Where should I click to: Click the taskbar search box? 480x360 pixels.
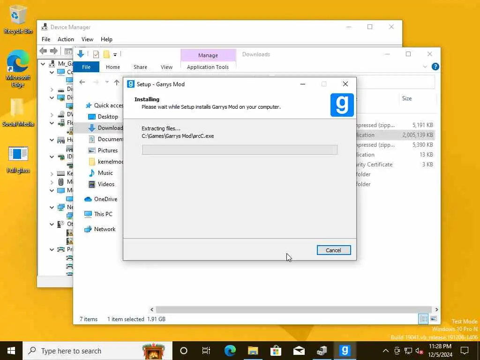pos(97,351)
